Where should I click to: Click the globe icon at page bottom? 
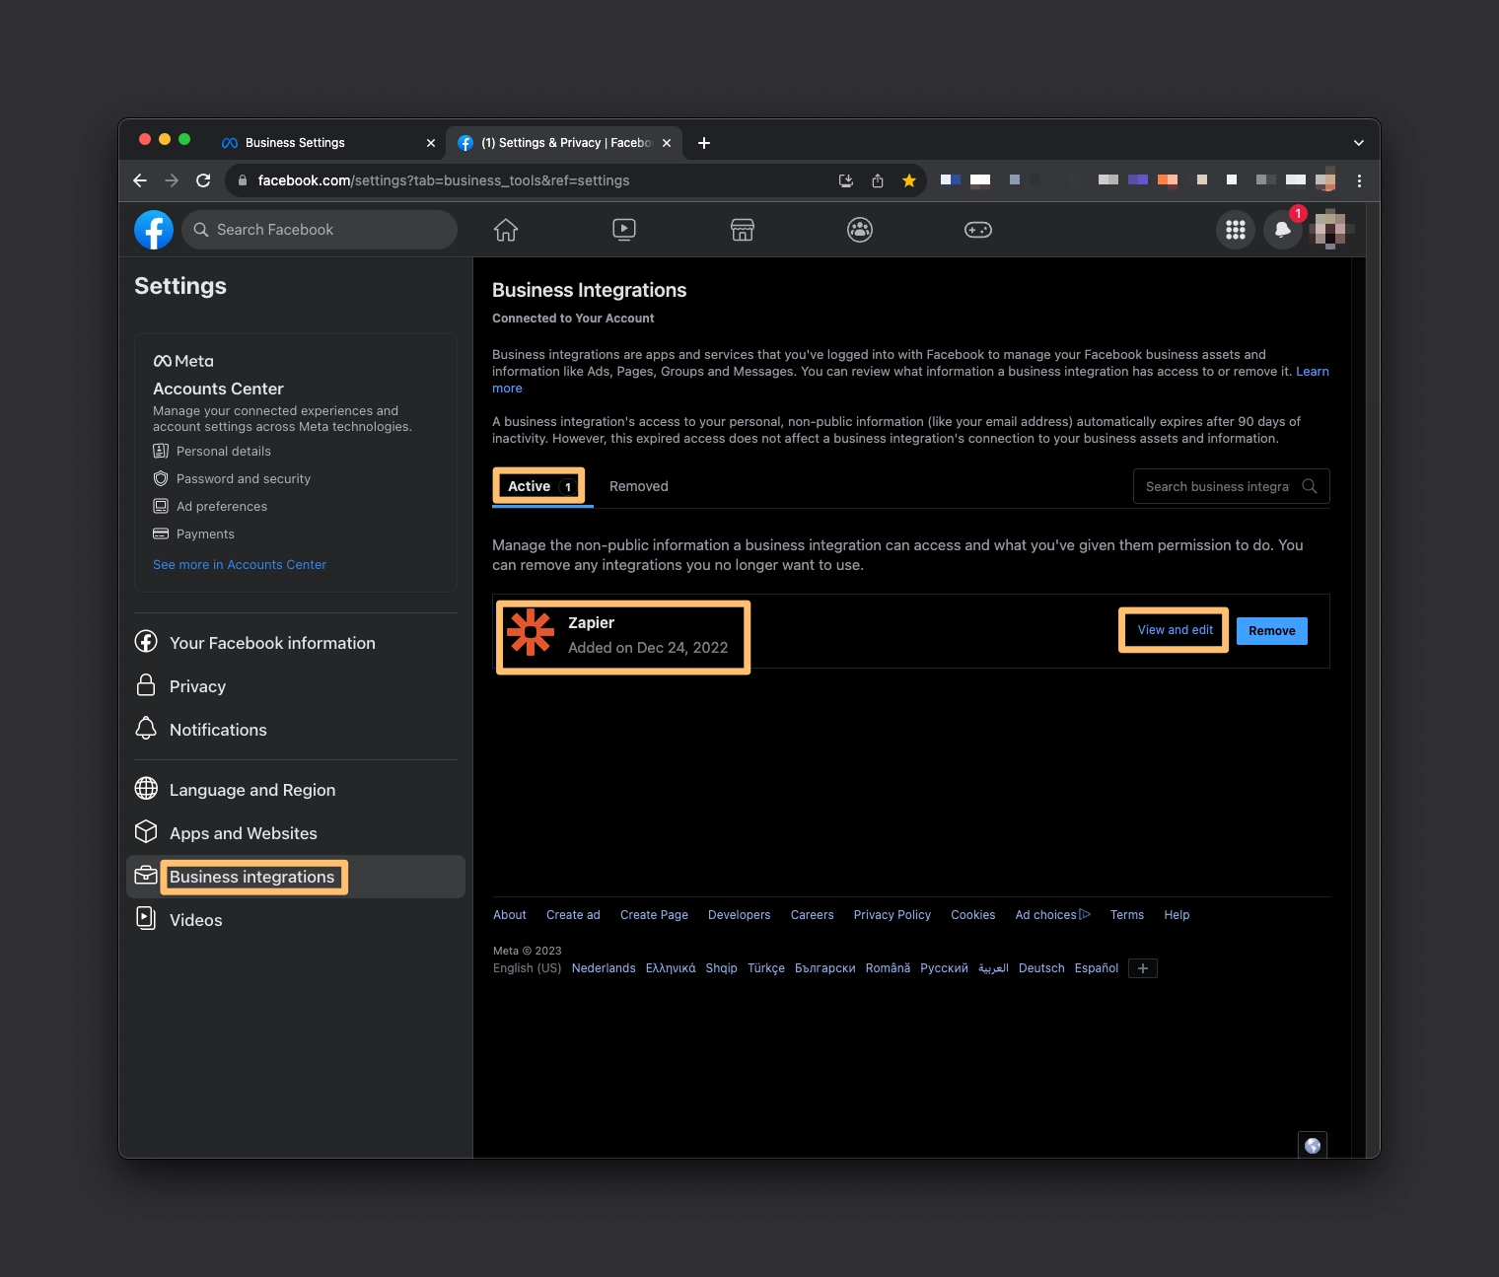coord(1313,1145)
